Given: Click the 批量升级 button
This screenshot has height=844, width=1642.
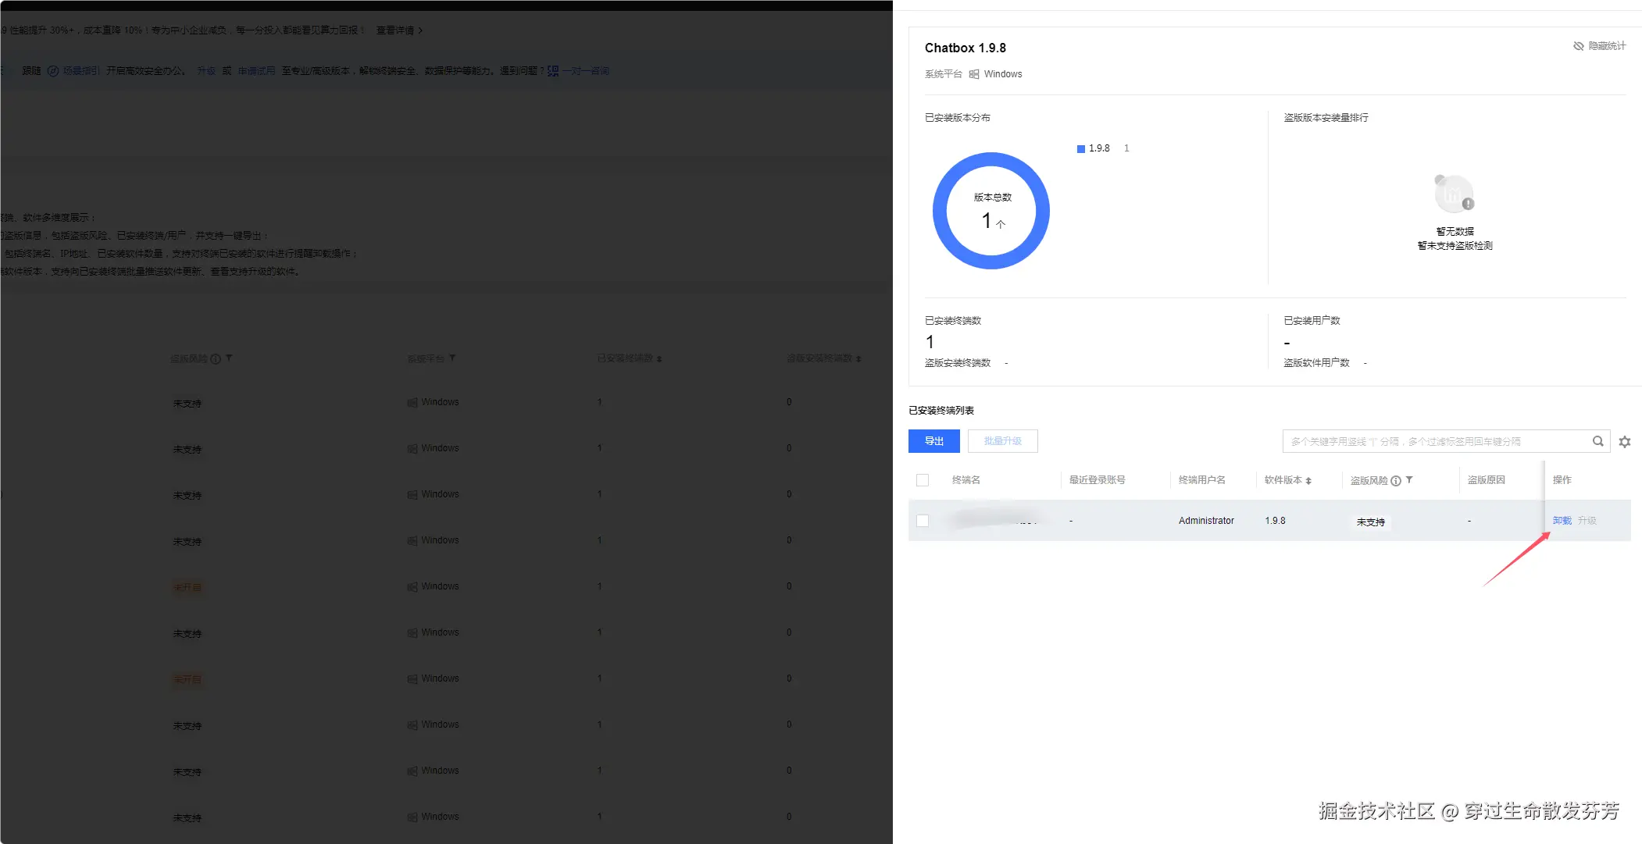Looking at the screenshot, I should [1002, 441].
